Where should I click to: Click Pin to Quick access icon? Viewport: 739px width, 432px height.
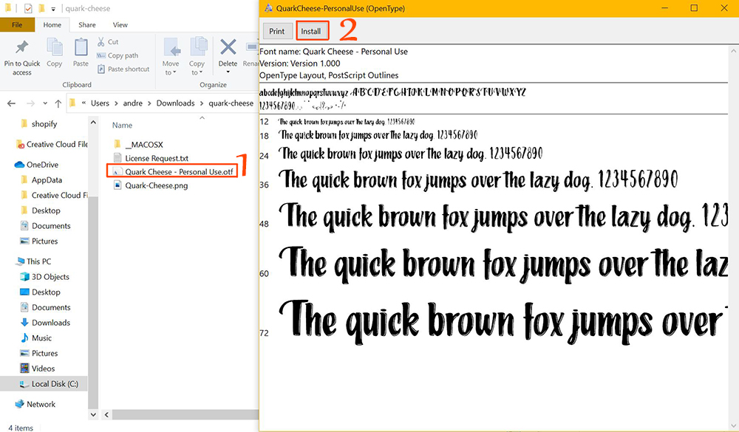[x=22, y=50]
